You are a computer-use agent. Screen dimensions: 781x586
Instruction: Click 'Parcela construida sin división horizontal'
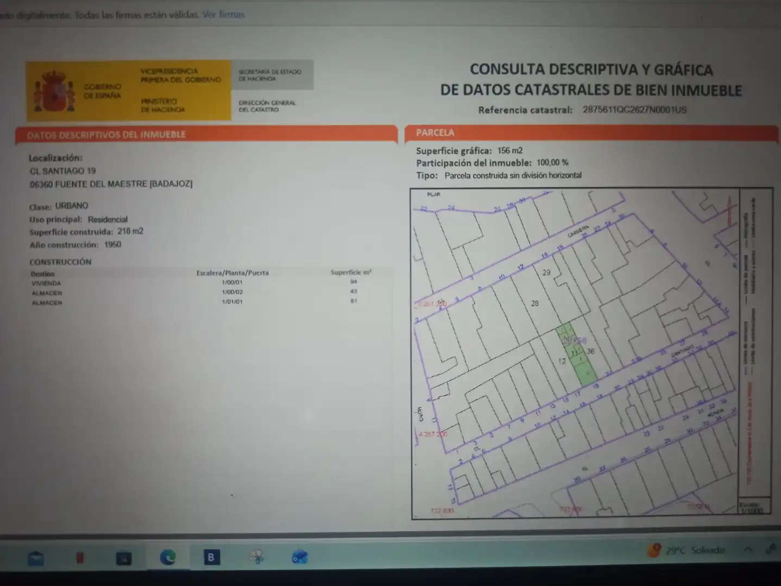click(x=513, y=175)
